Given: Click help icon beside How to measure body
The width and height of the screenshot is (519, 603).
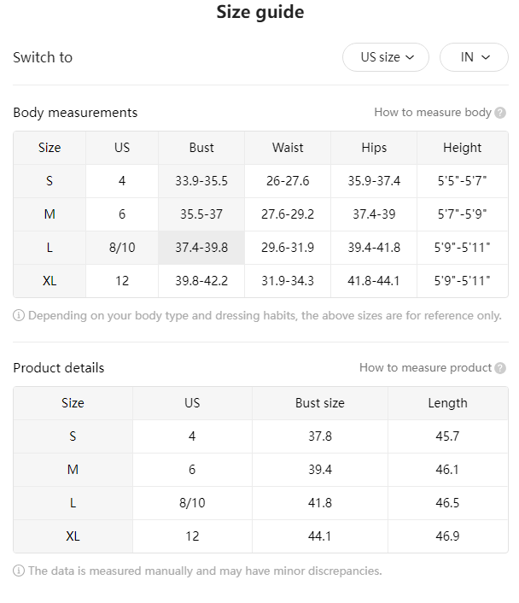Looking at the screenshot, I should pos(500,113).
